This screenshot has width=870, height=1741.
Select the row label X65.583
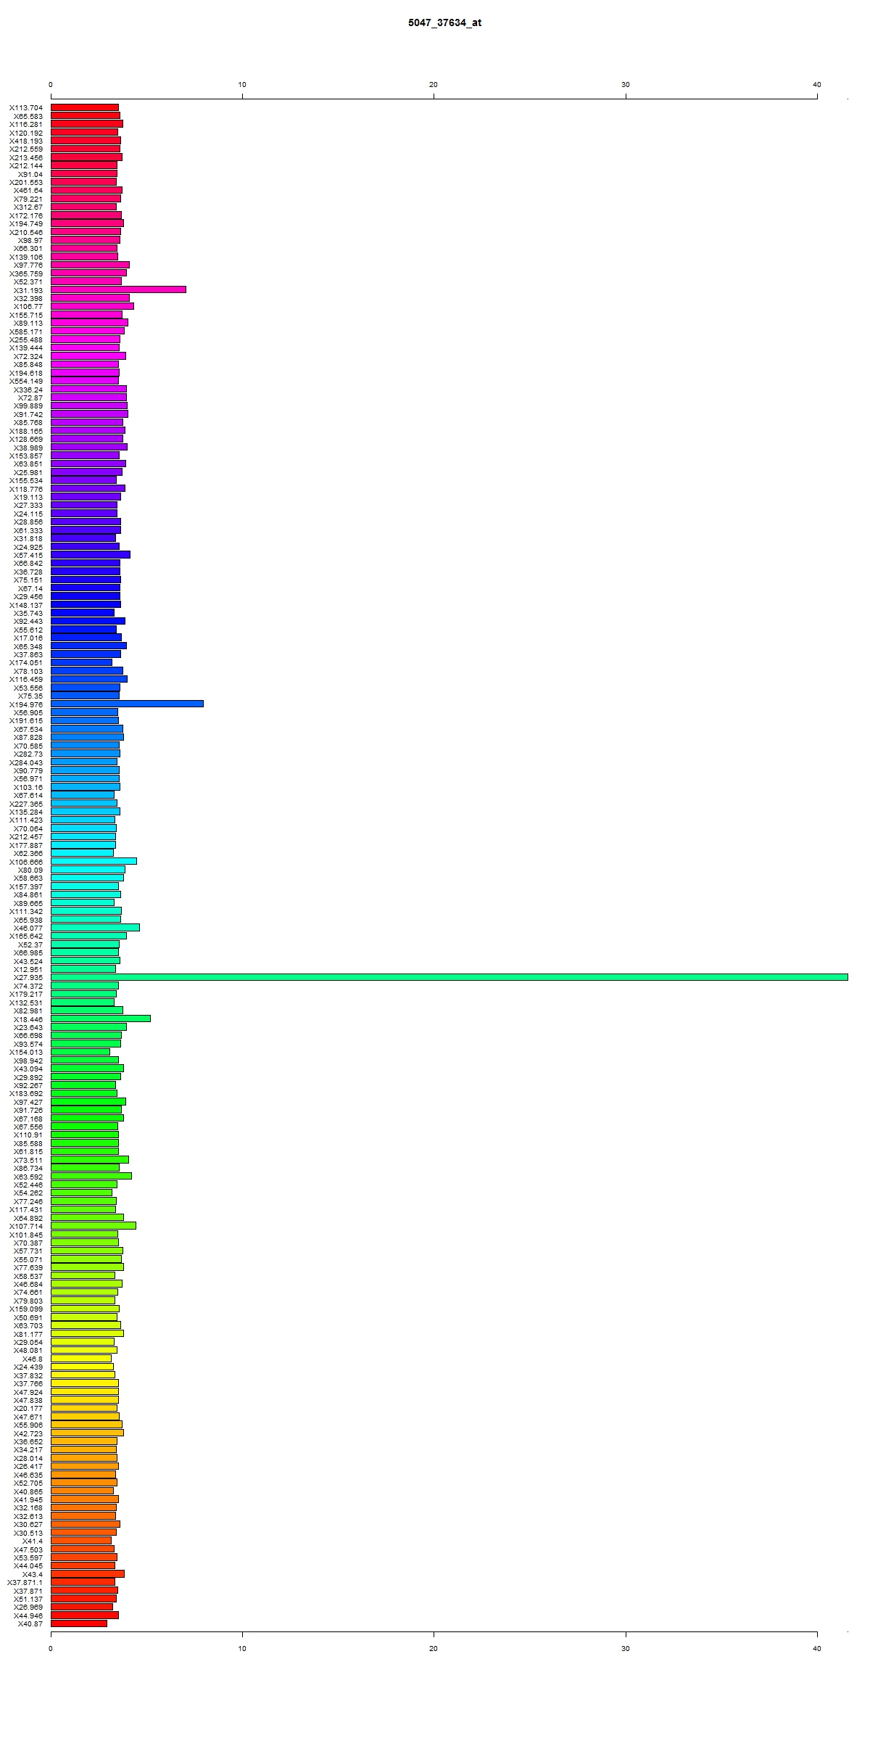(28, 116)
